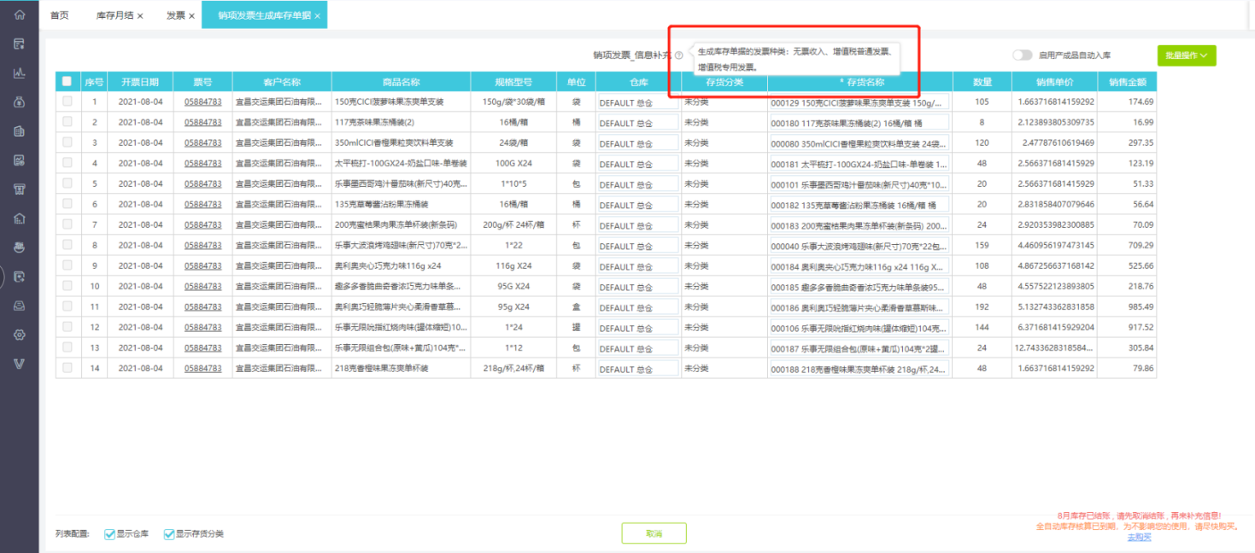Click the money bag icon in sidebar
This screenshot has width=1255, height=553.
coord(19,102)
